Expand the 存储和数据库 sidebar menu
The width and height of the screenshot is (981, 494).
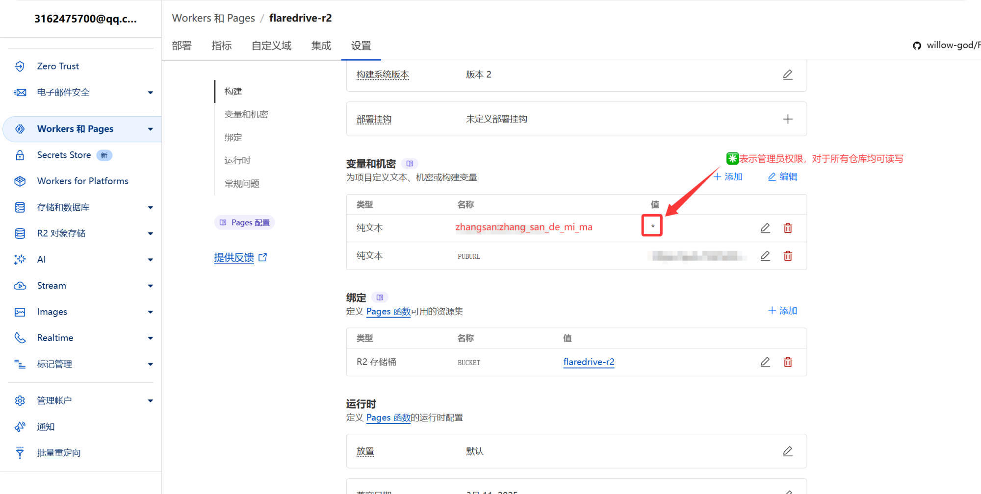[x=150, y=207]
